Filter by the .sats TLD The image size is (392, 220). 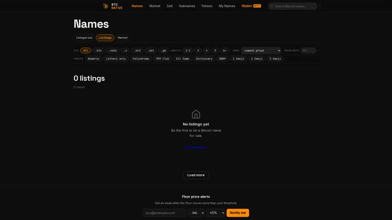pos(113,51)
